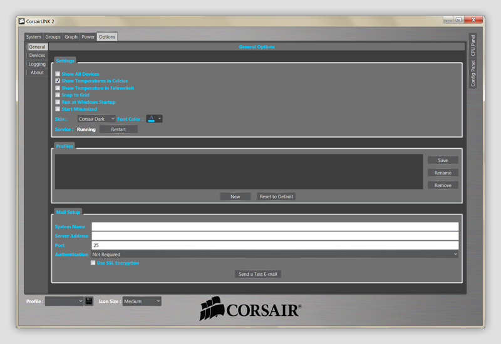Open the Profile dropdown at bottom
The height and width of the screenshot is (344, 501).
click(x=65, y=301)
